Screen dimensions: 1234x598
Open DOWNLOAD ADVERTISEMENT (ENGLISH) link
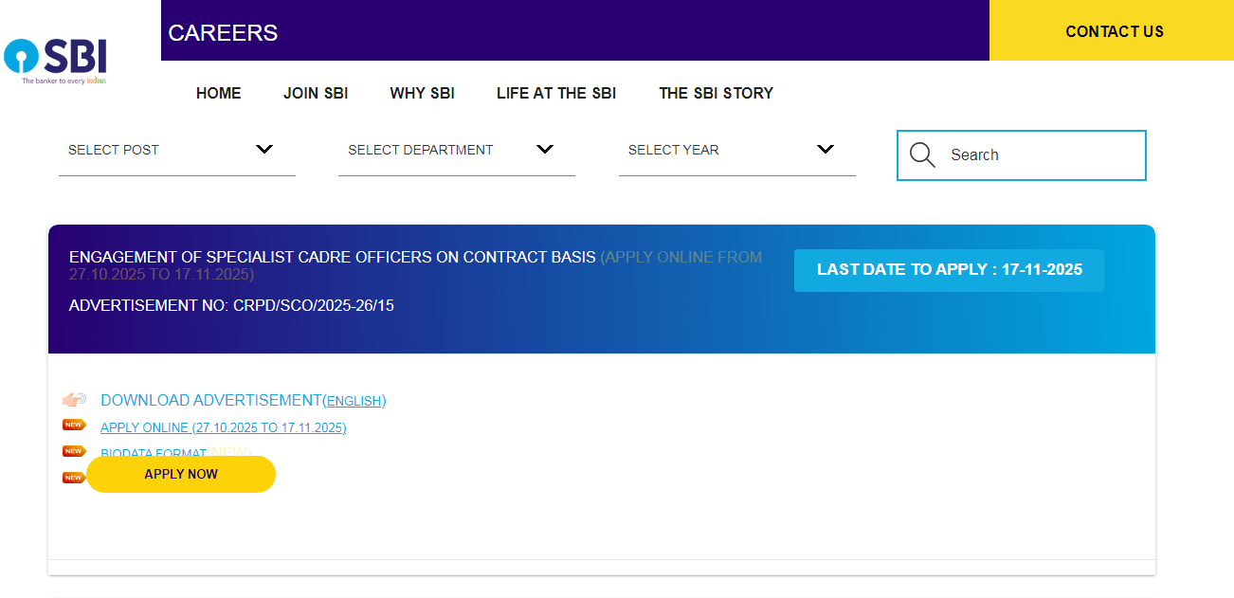pyautogui.click(x=243, y=400)
